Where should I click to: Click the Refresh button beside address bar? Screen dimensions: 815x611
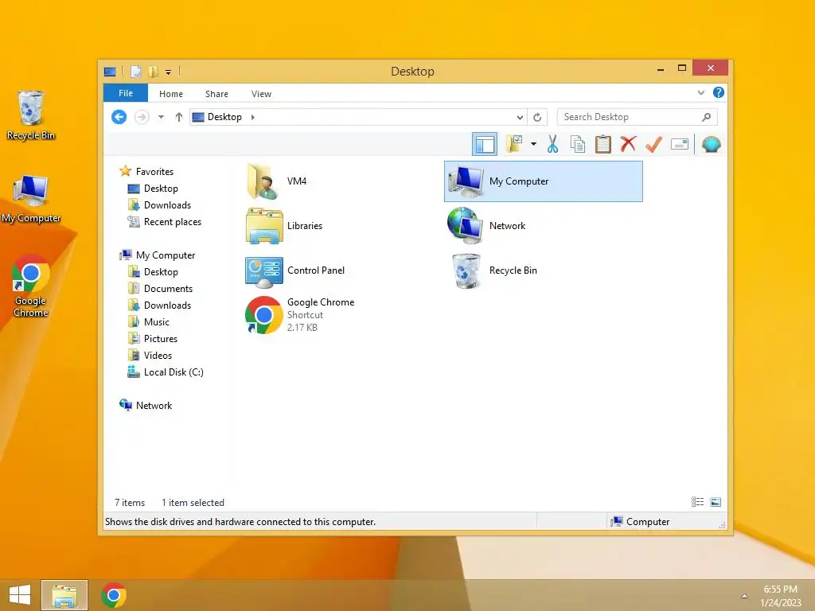click(x=537, y=117)
